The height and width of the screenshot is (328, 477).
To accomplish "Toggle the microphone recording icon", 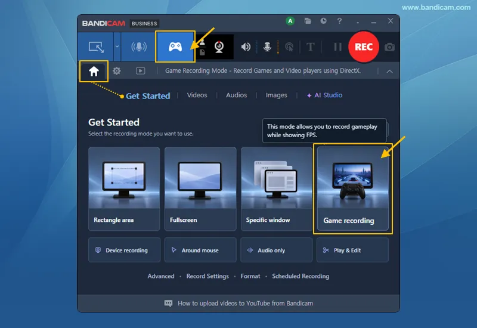I will tap(267, 47).
